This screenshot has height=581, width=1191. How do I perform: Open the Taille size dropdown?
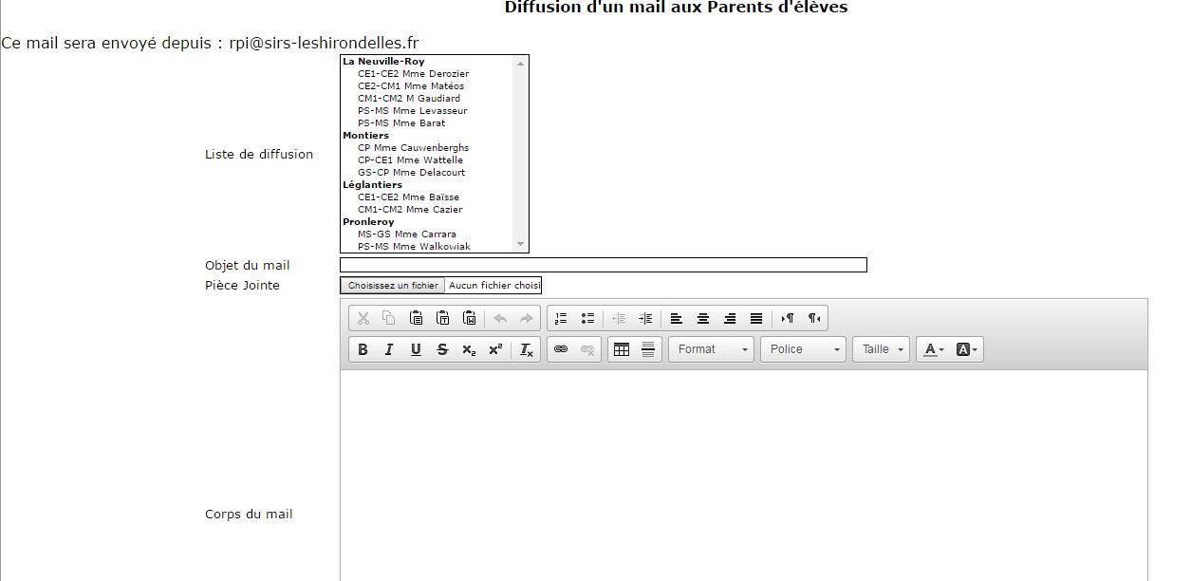click(x=882, y=349)
